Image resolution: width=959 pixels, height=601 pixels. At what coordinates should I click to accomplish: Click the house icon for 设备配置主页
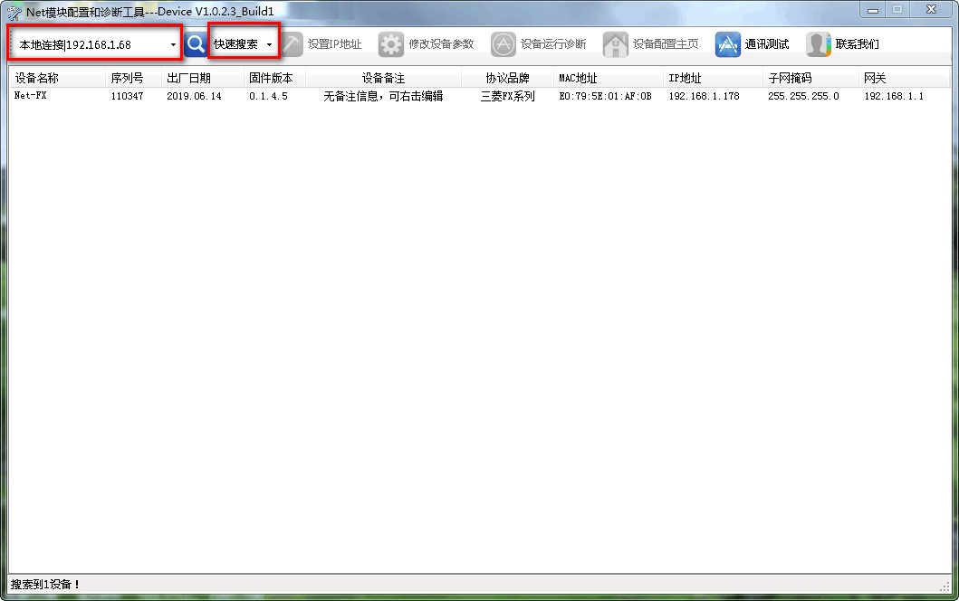(615, 44)
